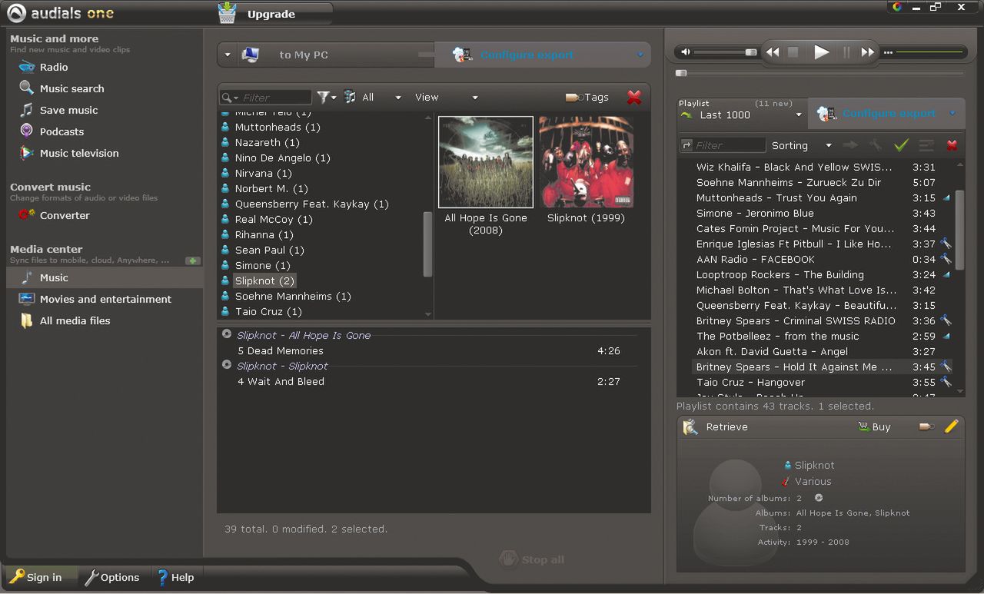Open Help
The image size is (984, 594).
click(x=176, y=577)
